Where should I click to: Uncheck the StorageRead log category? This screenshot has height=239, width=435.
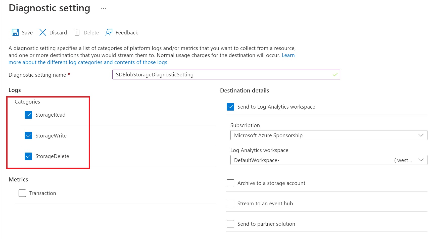click(x=28, y=115)
